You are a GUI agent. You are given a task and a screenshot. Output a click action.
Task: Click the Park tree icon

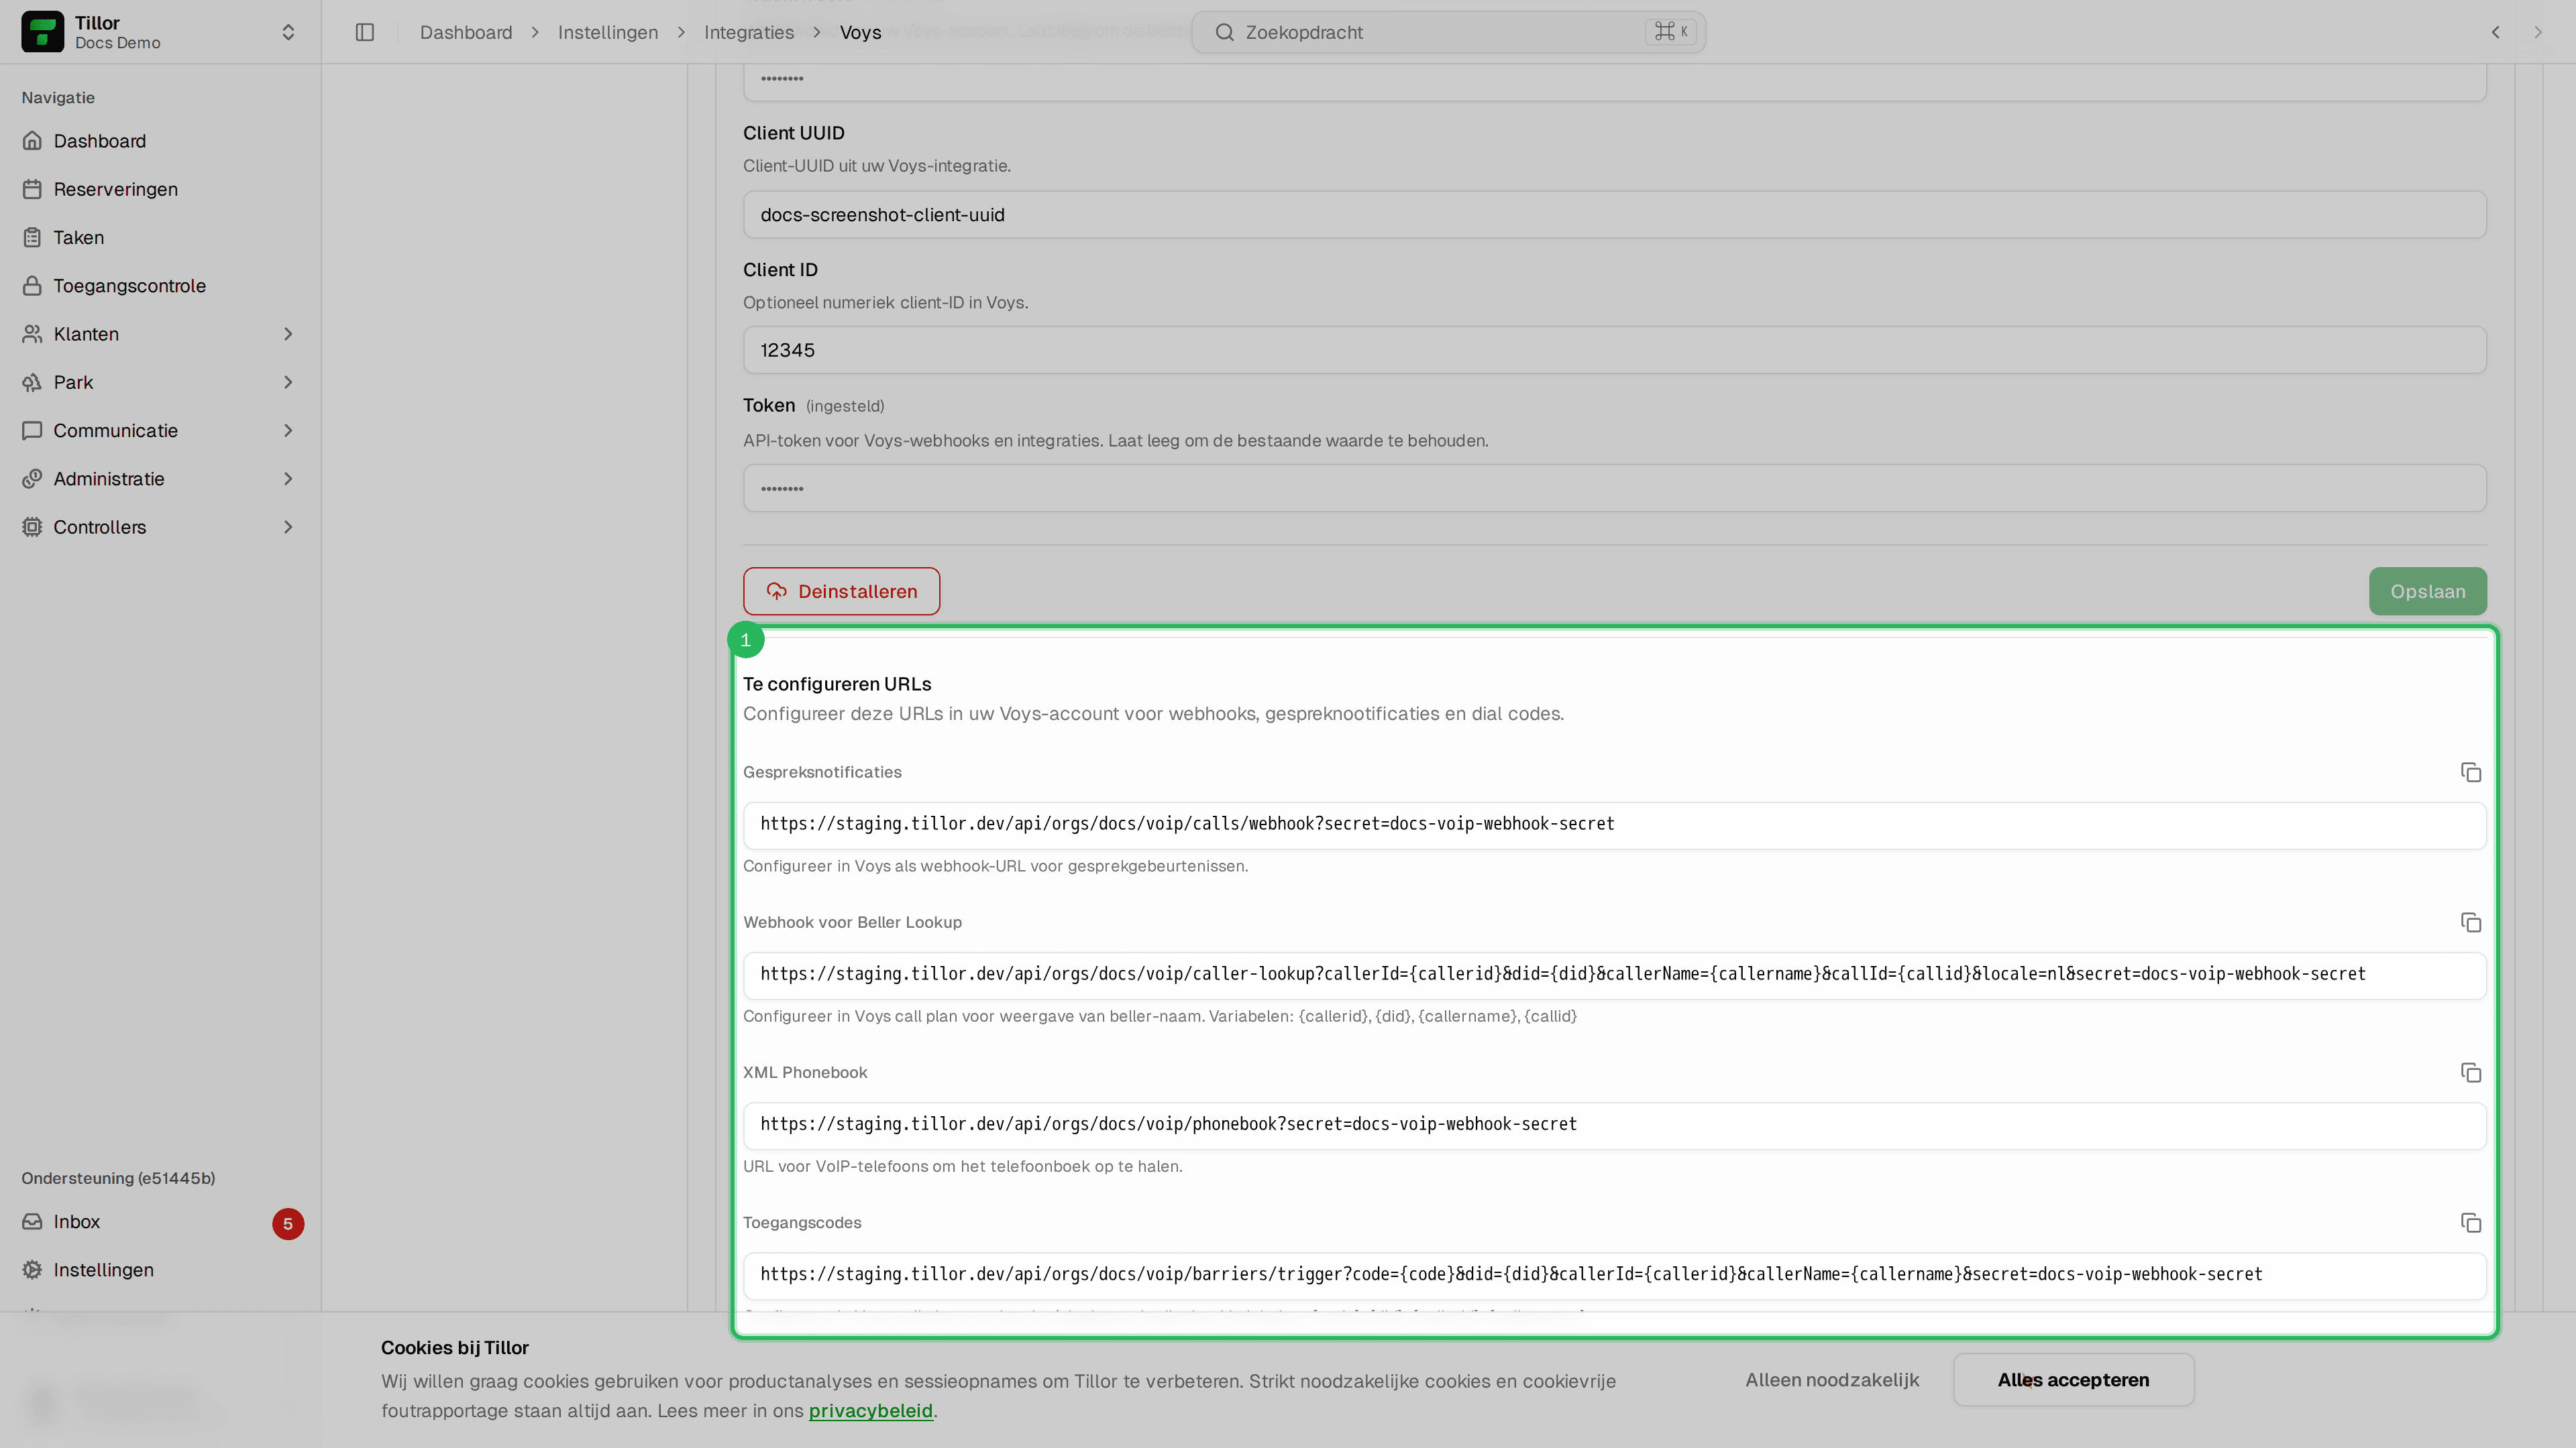pyautogui.click(x=32, y=381)
